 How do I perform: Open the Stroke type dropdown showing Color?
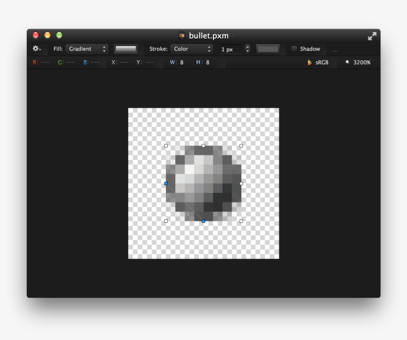pyautogui.click(x=191, y=49)
